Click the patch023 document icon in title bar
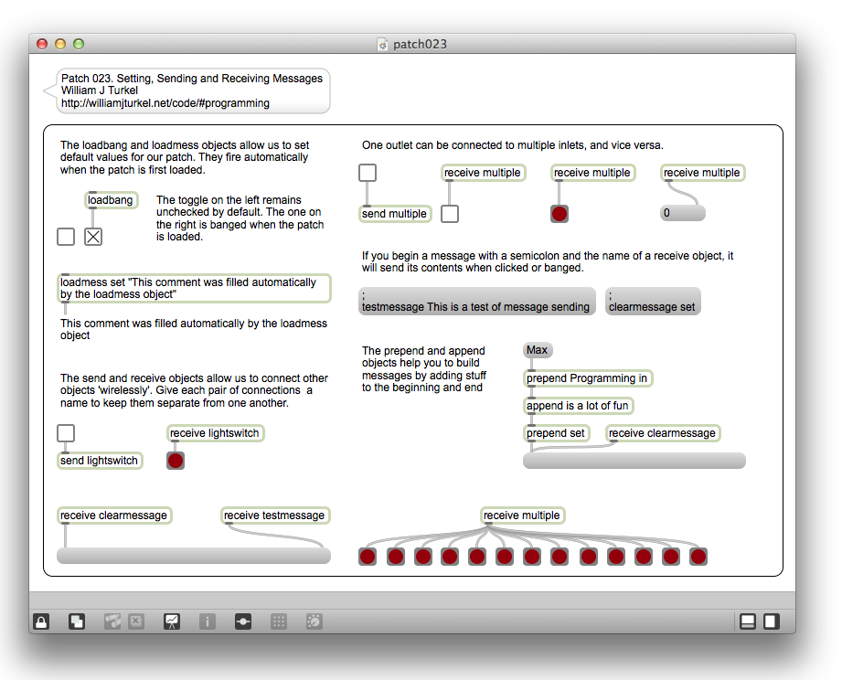Viewport: 842px width, 680px height. click(x=383, y=44)
